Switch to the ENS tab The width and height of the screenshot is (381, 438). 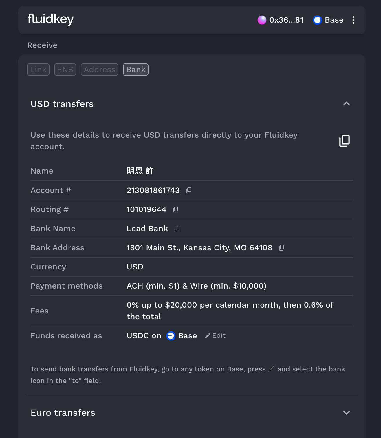[x=65, y=70]
